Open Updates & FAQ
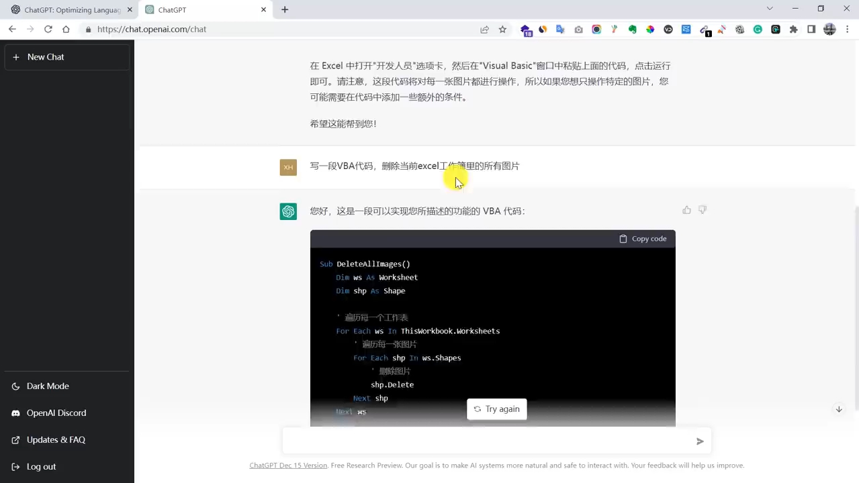Screen dimensions: 859x483 [x=56, y=439]
